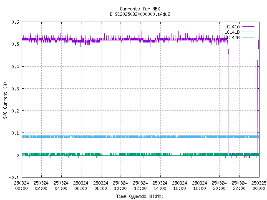Click the purple LCL41A trace's falling edge after 20:00
267x200 pixels.
[x=229, y=102]
